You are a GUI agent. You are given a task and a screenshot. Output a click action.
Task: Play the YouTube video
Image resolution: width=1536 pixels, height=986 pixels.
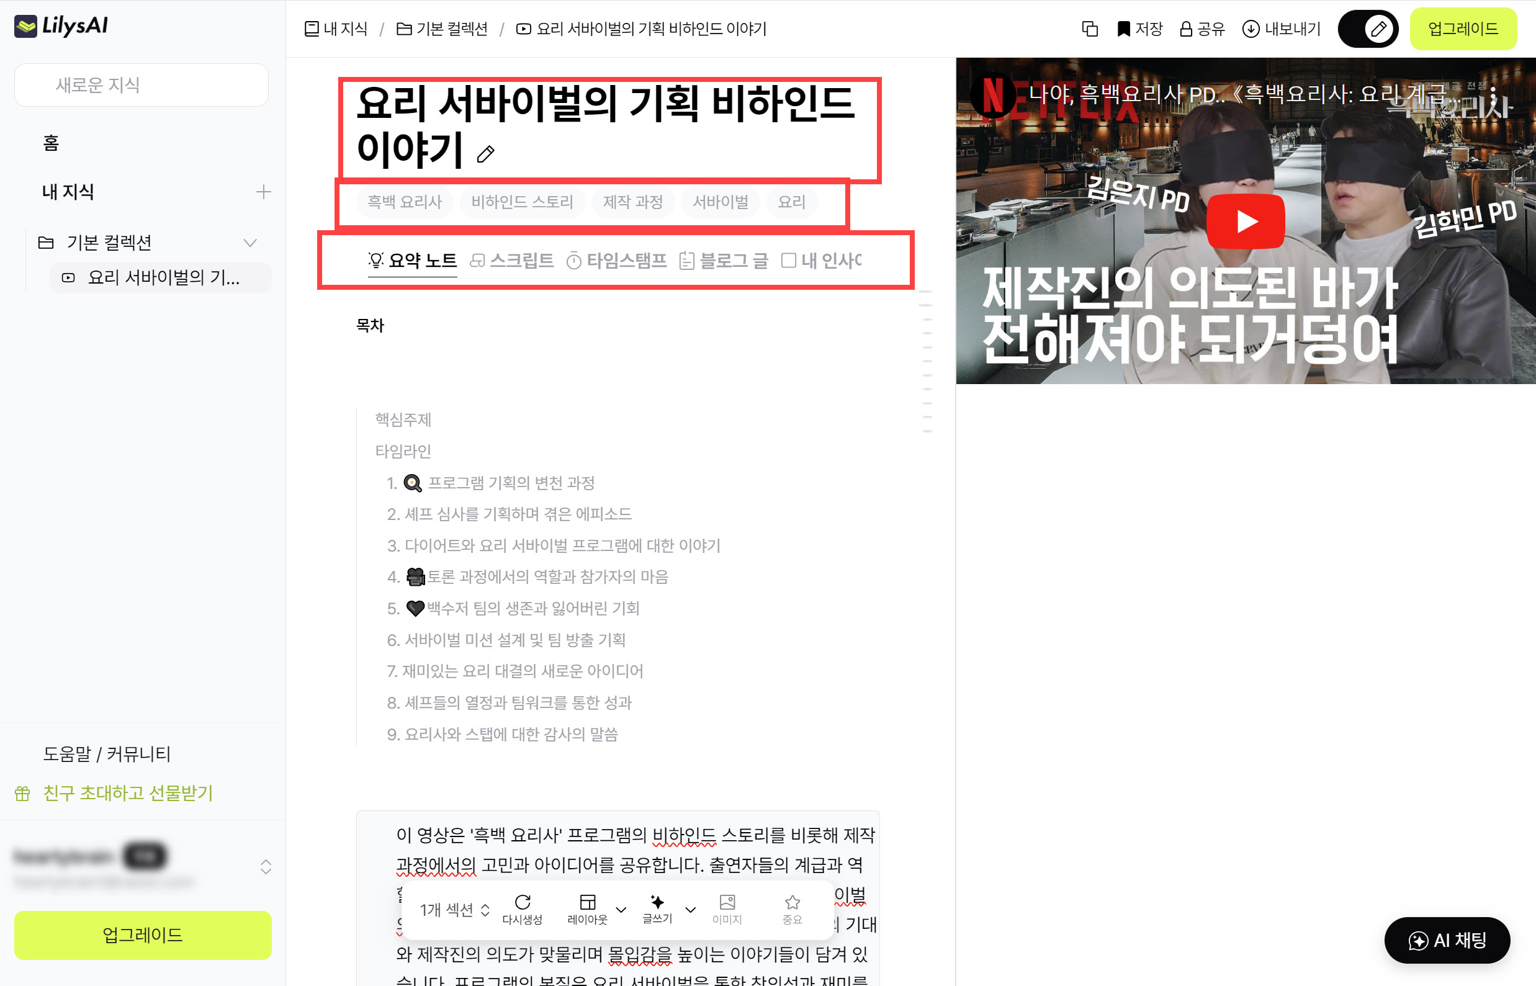coord(1246,222)
